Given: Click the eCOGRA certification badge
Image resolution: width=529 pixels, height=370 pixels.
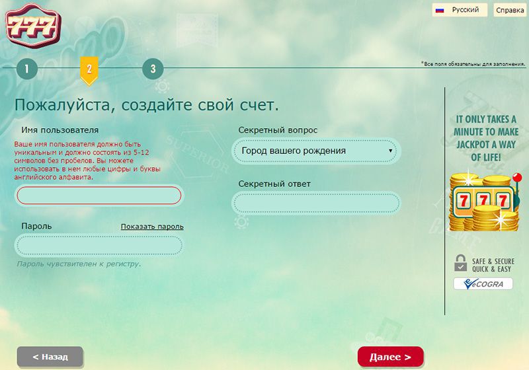Looking at the screenshot, I should tap(483, 283).
